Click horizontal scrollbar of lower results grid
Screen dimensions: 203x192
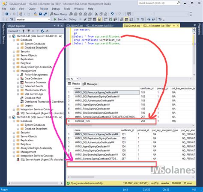[x=131, y=177]
